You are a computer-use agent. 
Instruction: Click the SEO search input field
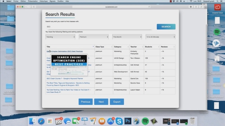[99, 27]
